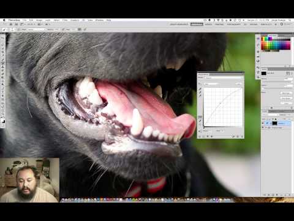The height and width of the screenshot is (221, 294).
Task: Hide the selected Curves adjustment layer
Action: pos(263,123)
